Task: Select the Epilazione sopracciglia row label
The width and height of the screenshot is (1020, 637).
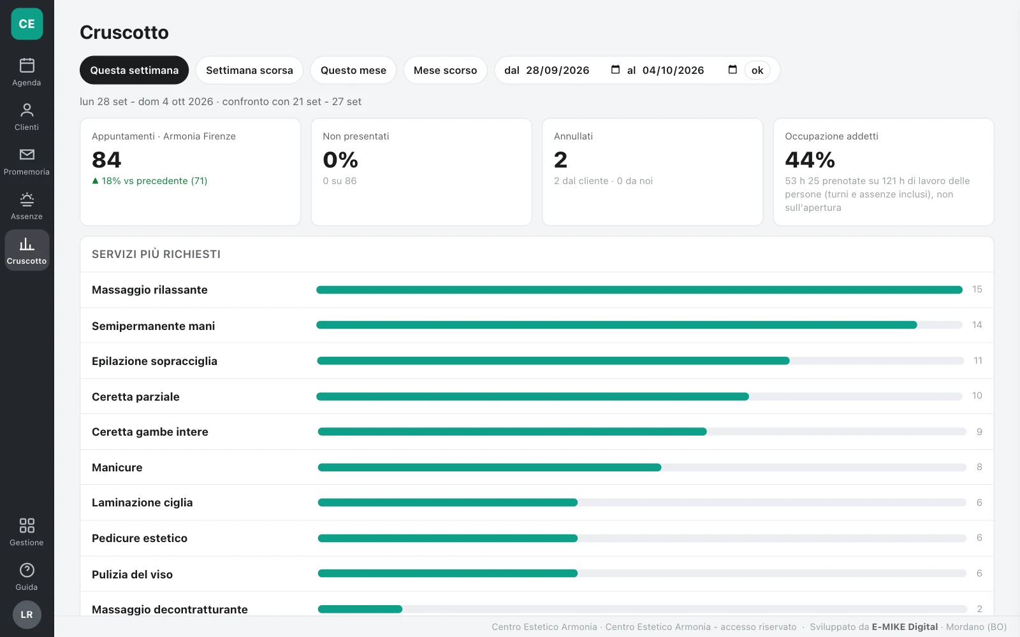Action: [x=154, y=361]
